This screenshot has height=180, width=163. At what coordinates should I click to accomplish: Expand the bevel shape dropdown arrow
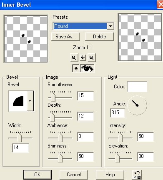point(30,101)
